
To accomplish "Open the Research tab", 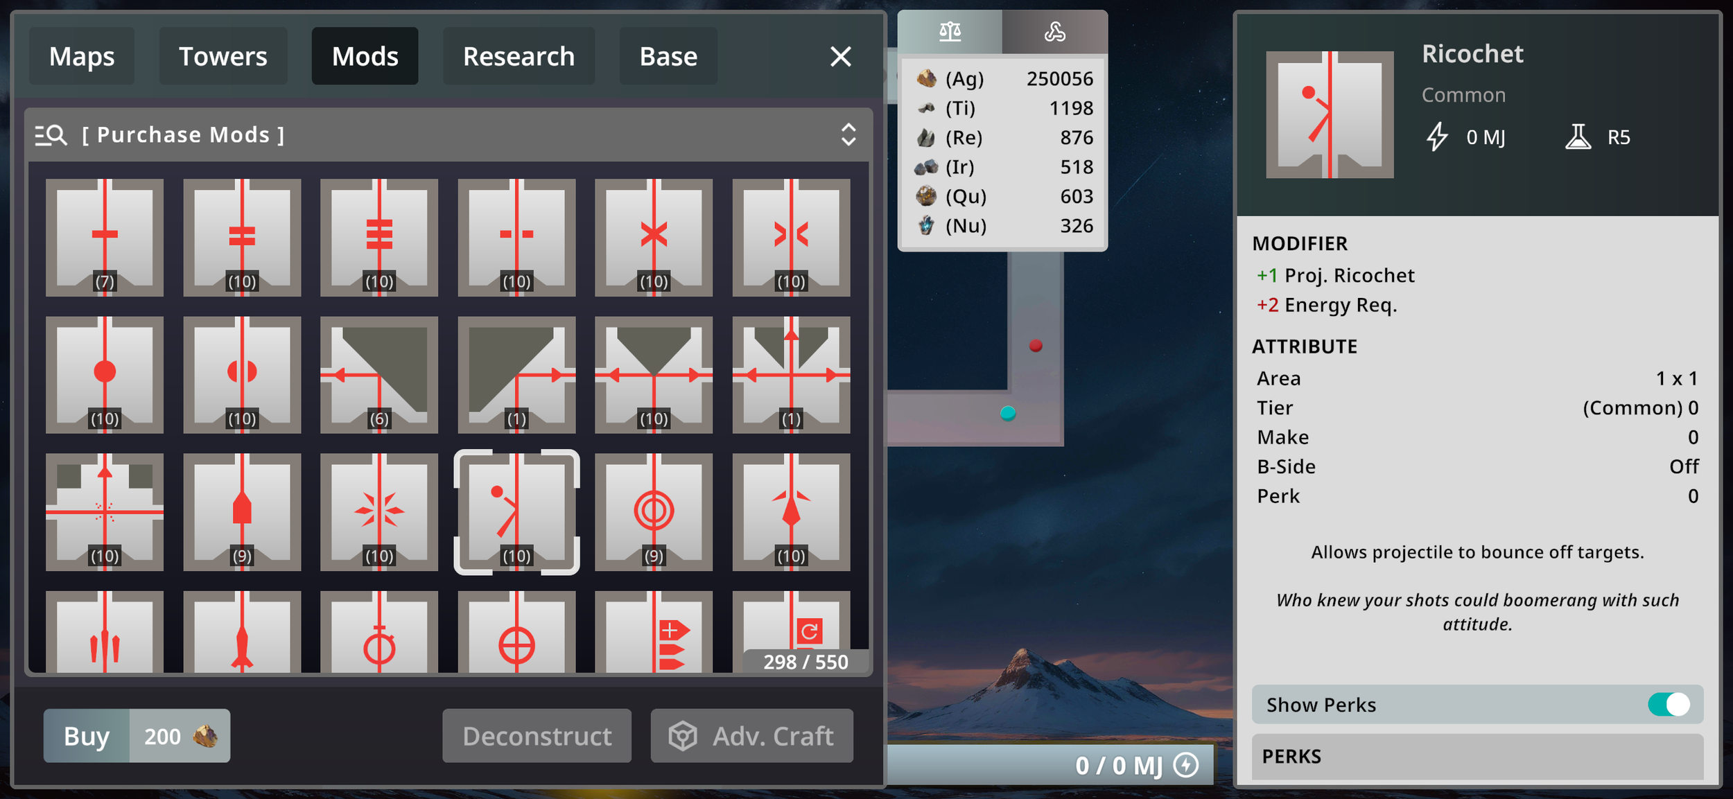I will click(519, 56).
